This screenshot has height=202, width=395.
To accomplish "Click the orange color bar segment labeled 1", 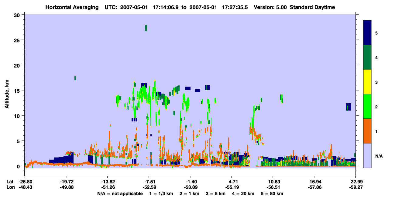I will [367, 131].
